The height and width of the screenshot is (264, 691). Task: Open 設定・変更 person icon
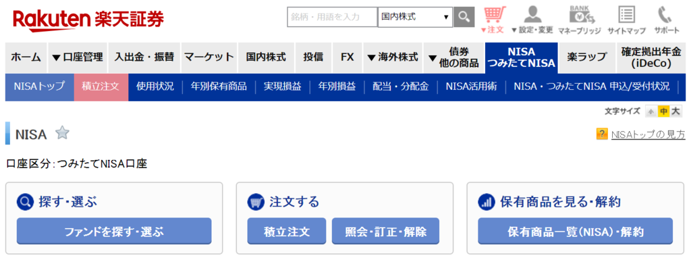[x=532, y=15]
